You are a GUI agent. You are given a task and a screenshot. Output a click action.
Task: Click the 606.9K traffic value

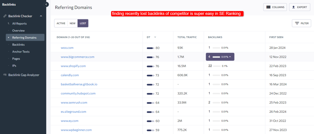(183, 75)
